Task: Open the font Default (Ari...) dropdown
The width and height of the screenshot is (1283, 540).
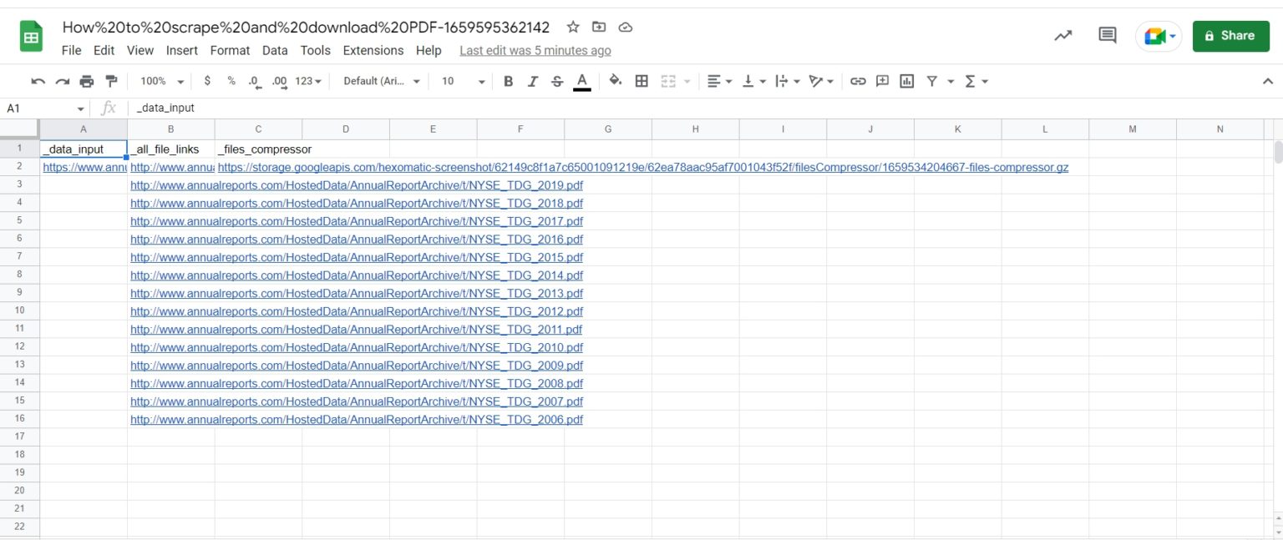Action: (382, 81)
